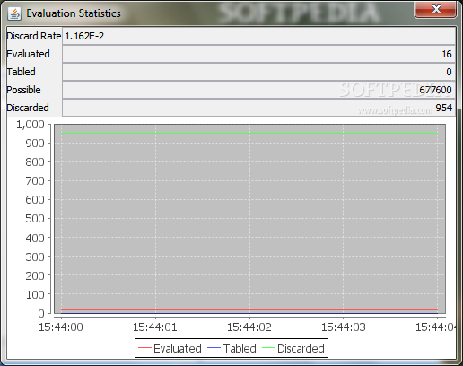Click the 1,000 y-axis label

tap(31, 125)
